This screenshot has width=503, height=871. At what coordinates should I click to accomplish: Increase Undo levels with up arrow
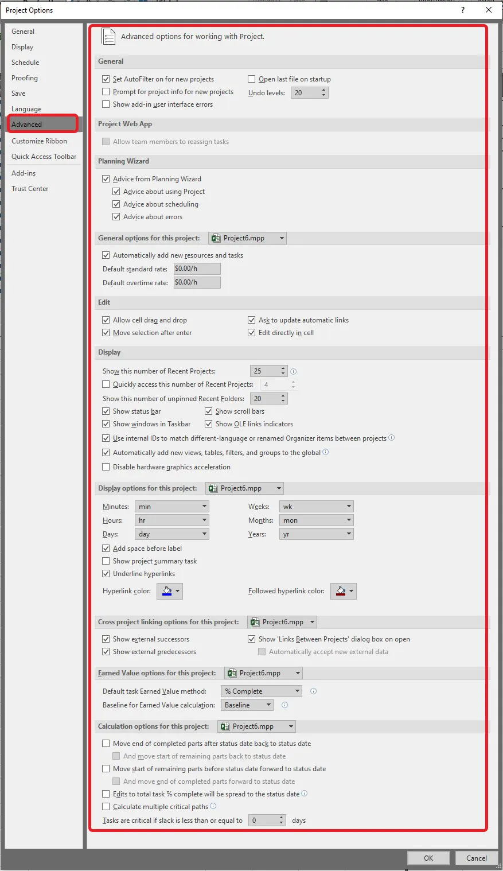324,90
